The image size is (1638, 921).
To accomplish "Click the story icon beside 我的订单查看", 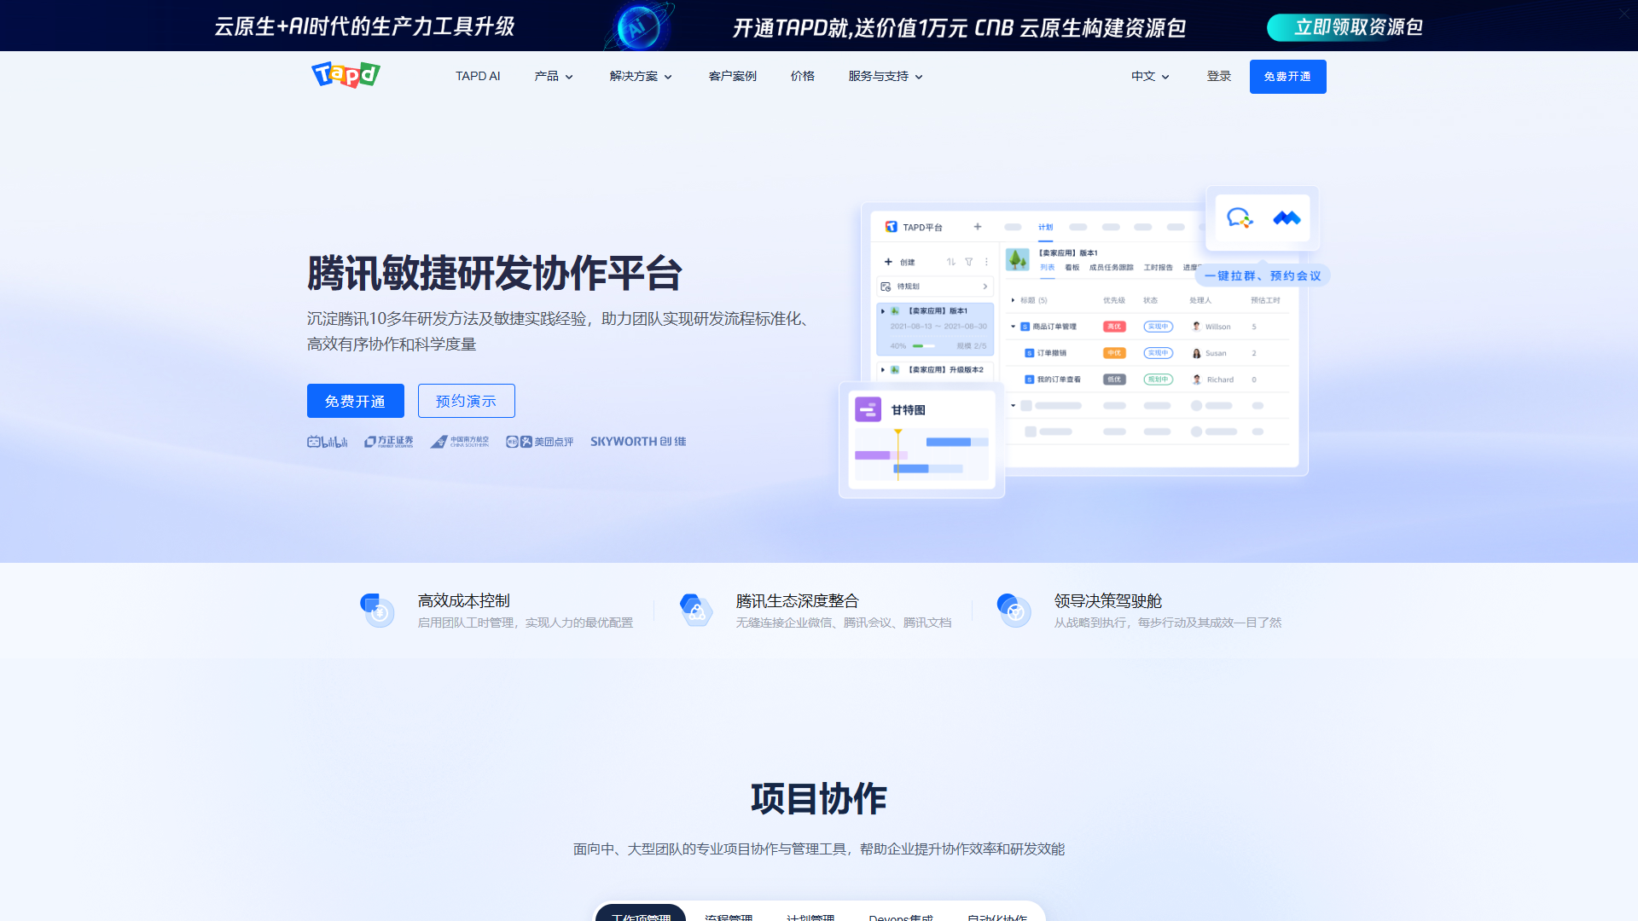I will [x=1030, y=379].
